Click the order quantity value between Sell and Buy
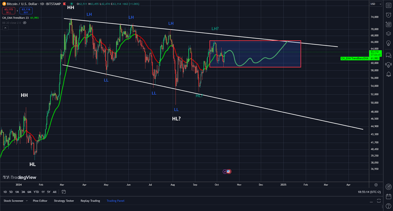 [x=17, y=11]
